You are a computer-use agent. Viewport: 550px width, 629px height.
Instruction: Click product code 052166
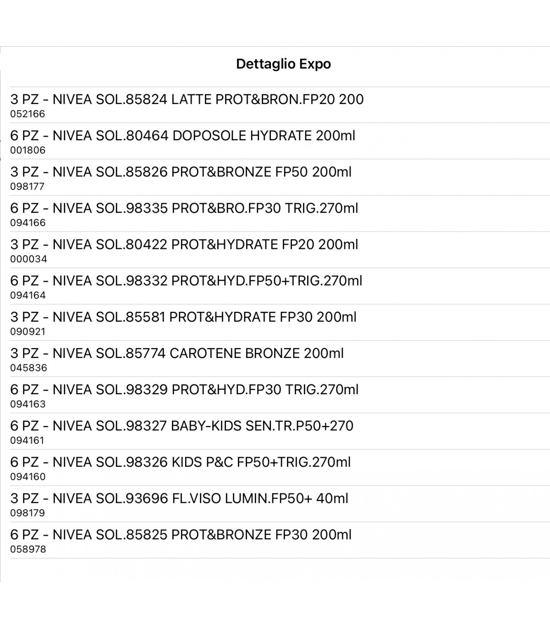28,114
